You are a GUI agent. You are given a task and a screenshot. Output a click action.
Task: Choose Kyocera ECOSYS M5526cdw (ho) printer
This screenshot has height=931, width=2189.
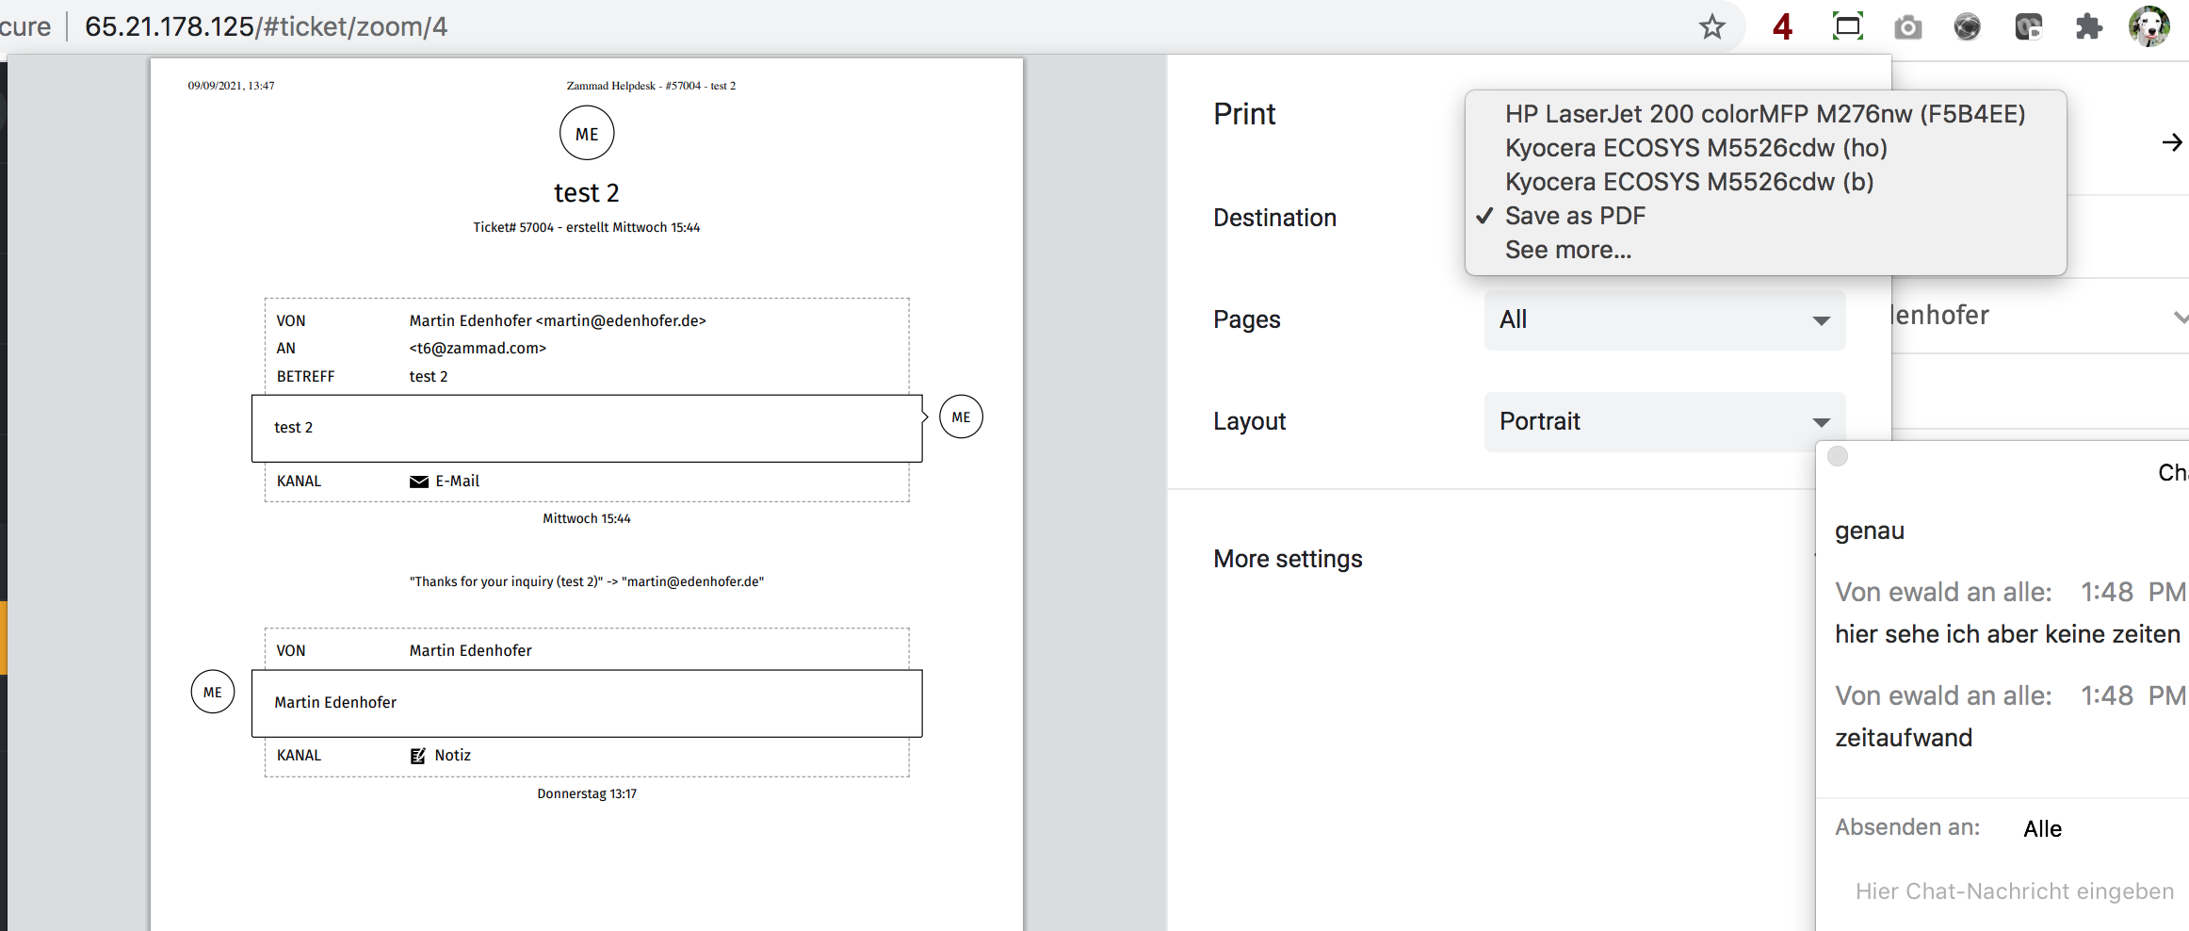[1765, 148]
